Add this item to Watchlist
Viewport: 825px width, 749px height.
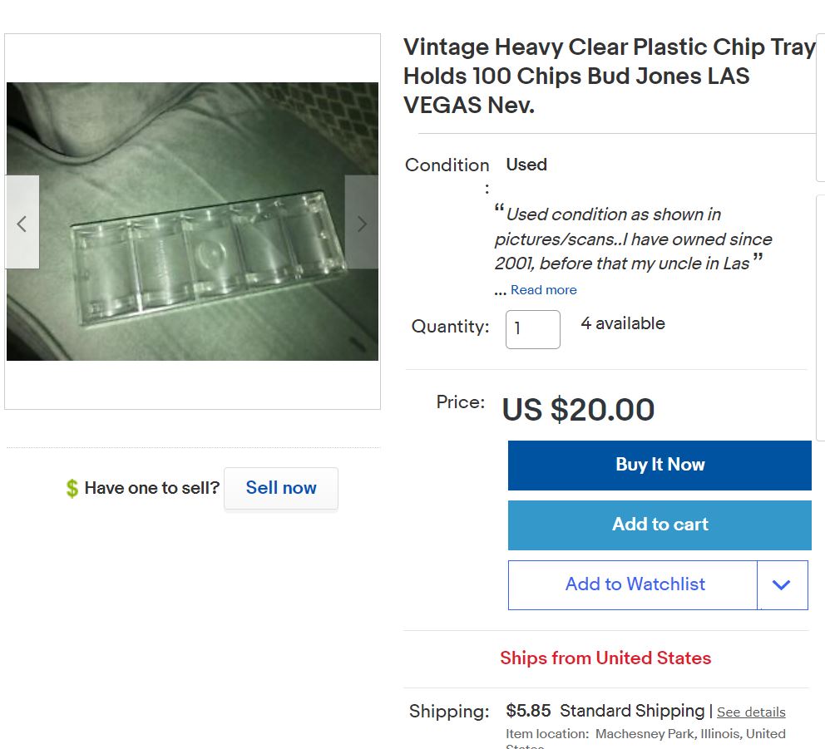pos(634,585)
